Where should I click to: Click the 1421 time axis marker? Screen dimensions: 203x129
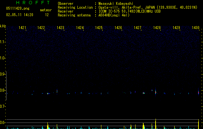coord(22,28)
